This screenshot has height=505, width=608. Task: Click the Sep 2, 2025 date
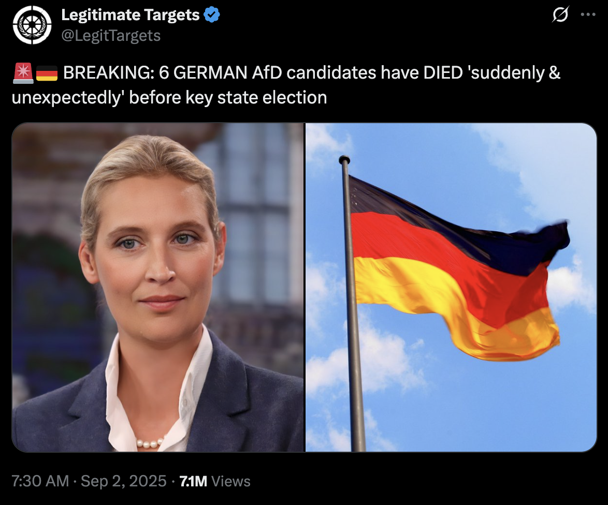click(x=124, y=481)
